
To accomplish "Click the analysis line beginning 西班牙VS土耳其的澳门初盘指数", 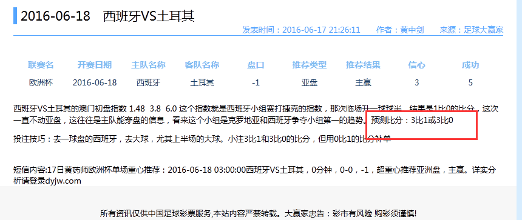I will point(256,108).
